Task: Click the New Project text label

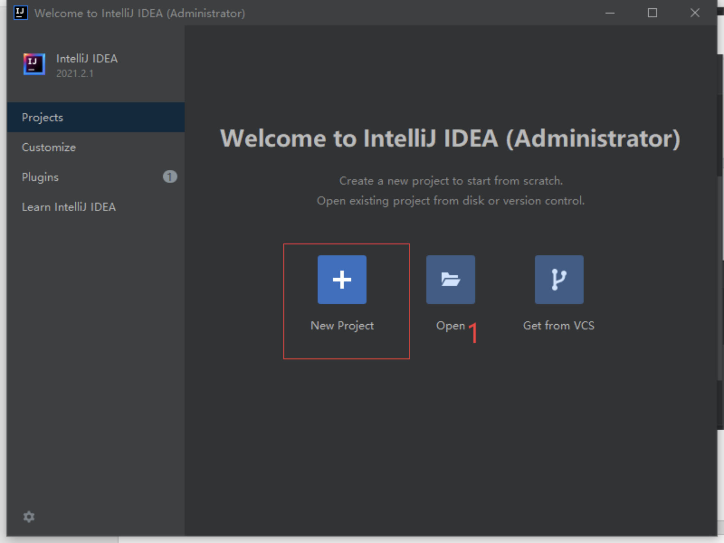Action: (x=342, y=325)
